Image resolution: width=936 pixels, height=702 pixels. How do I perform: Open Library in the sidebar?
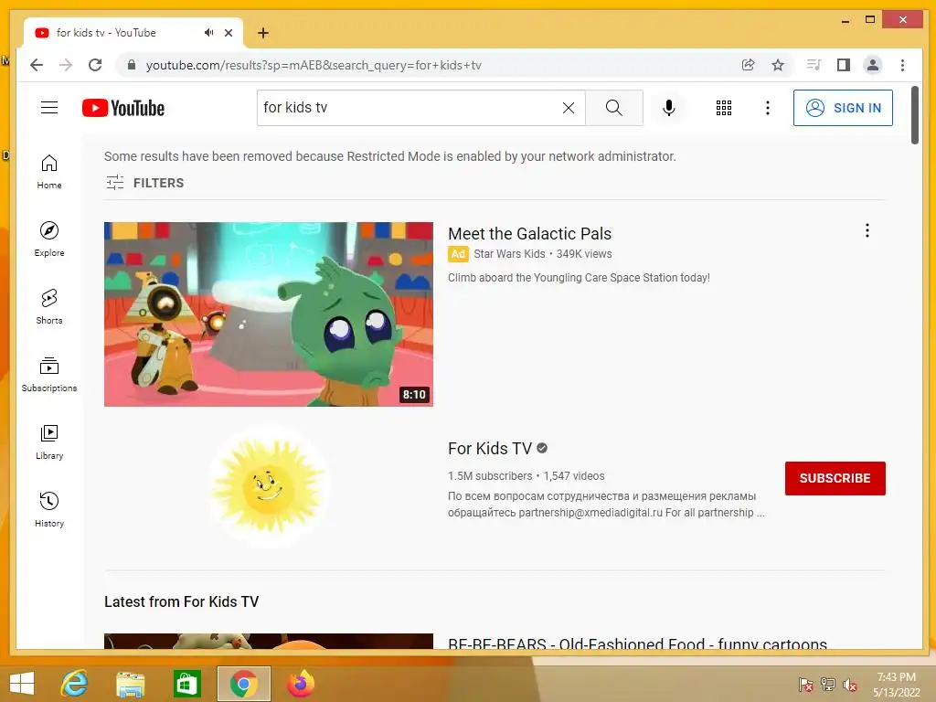[49, 441]
